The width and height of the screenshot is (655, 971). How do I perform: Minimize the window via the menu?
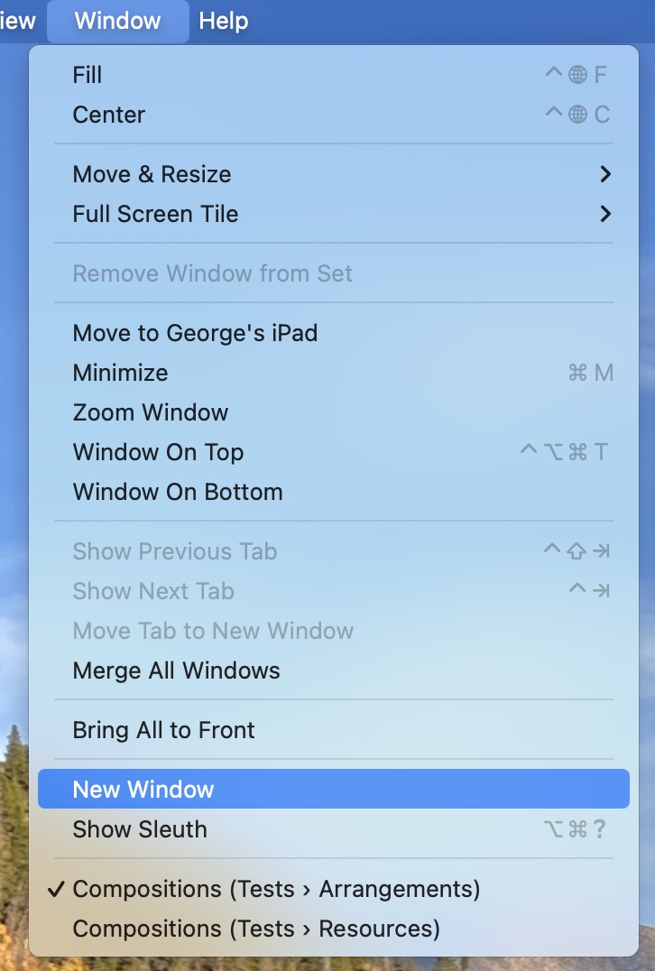pyautogui.click(x=120, y=373)
